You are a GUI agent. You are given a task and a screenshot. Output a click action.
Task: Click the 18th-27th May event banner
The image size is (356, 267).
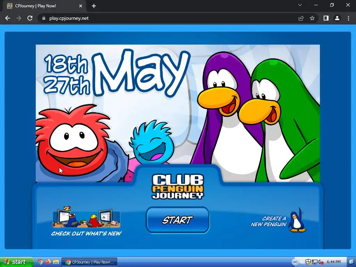point(178,113)
